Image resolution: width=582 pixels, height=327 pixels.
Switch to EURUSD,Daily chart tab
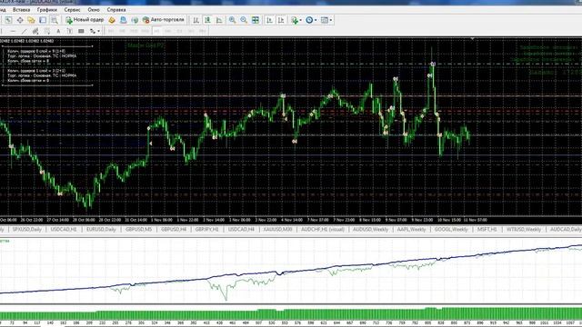(101, 230)
